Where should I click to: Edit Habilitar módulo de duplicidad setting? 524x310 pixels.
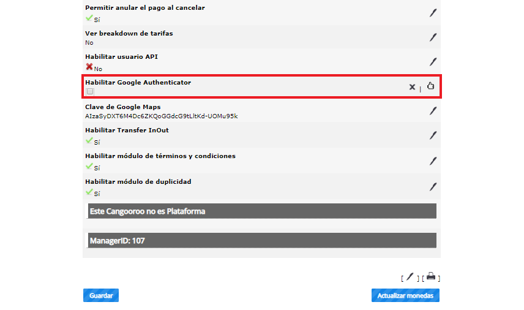point(433,187)
